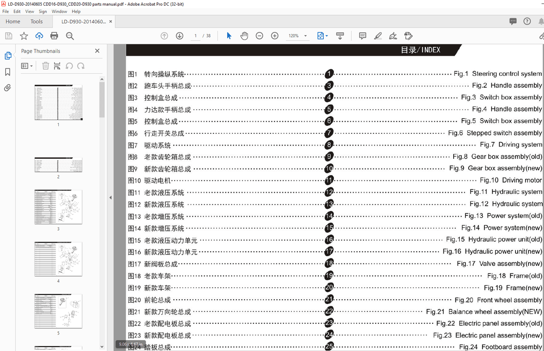Select the Highlight Text tool
The height and width of the screenshot is (351, 544).
tap(378, 36)
